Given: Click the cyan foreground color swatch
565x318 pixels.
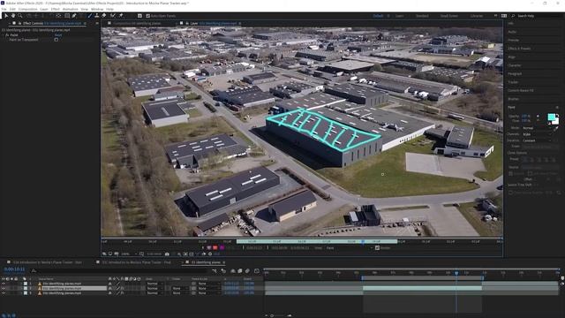Looking at the screenshot, I should pyautogui.click(x=551, y=117).
